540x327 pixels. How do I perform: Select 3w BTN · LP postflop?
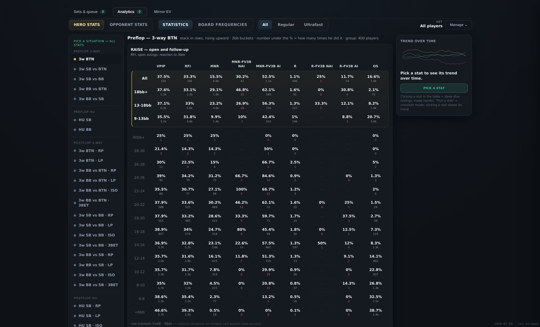(x=96, y=161)
